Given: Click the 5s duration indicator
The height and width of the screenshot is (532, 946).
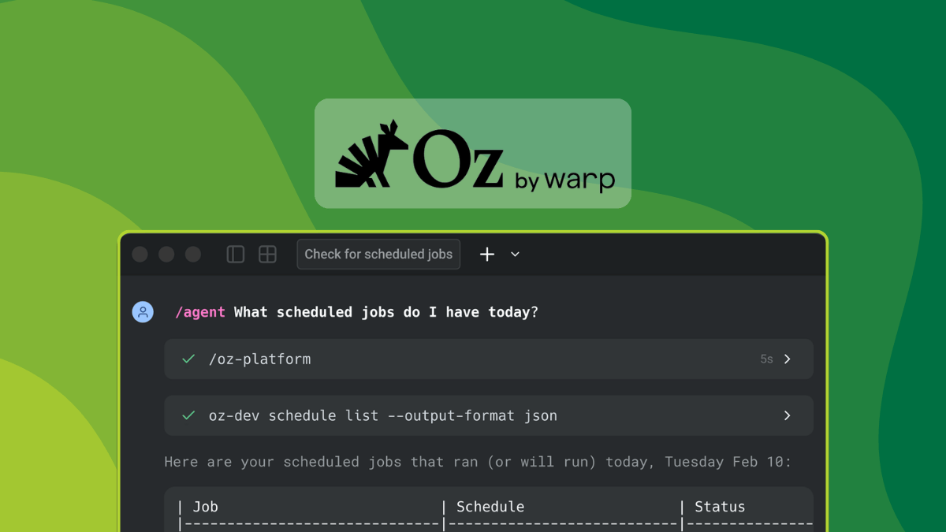Looking at the screenshot, I should click(766, 359).
